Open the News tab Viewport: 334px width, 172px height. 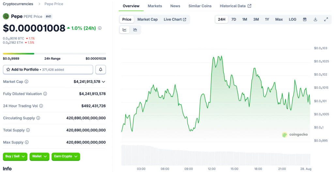175,6
